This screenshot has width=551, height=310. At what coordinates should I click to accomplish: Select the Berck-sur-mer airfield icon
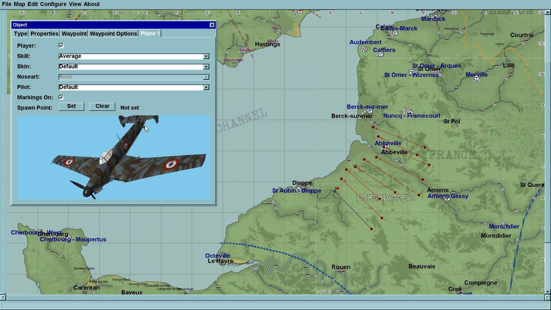[369, 111]
